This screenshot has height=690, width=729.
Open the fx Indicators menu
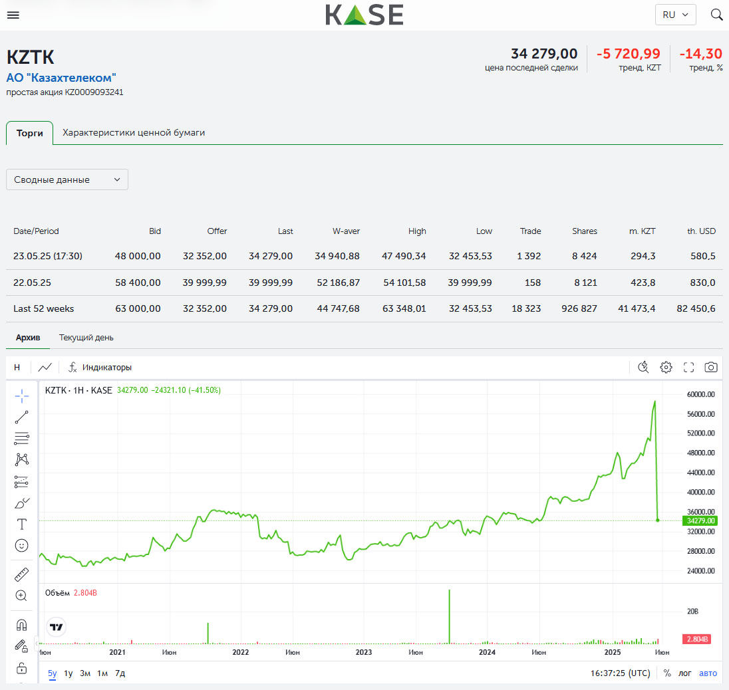[100, 367]
